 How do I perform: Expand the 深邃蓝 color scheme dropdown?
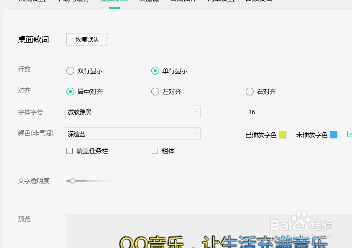point(133,134)
